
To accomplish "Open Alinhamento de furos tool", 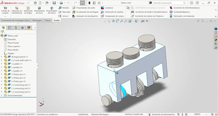I will click(x=39, y=10).
